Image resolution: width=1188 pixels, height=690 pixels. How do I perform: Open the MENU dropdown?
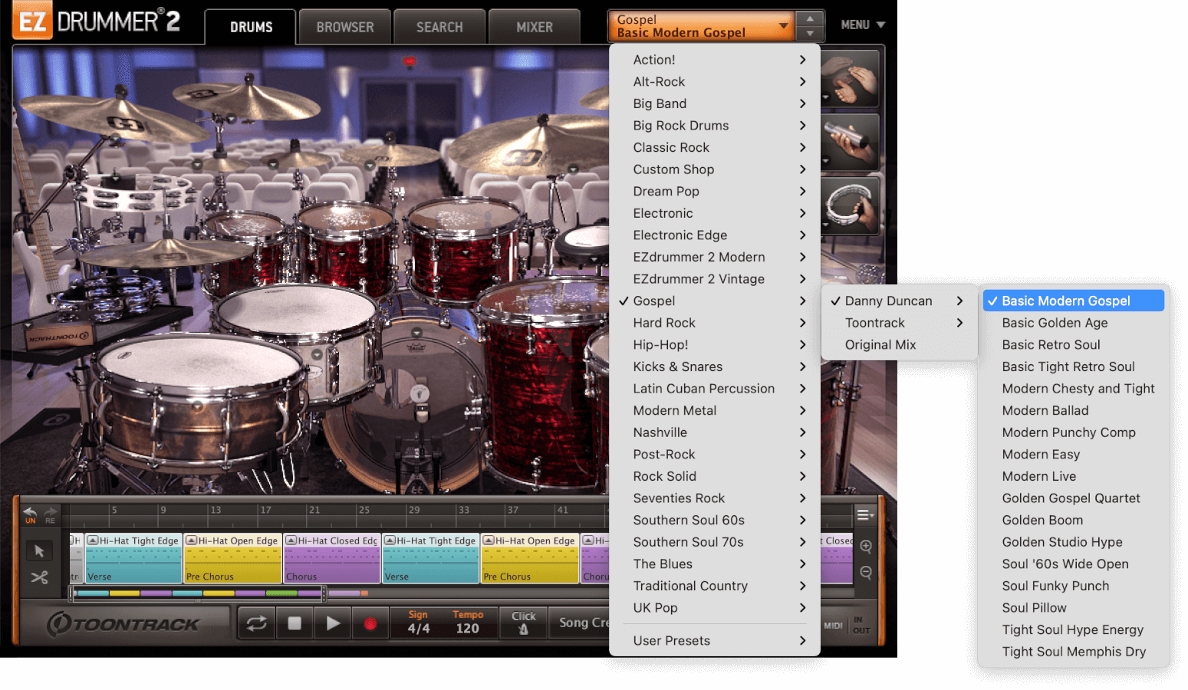[x=863, y=25]
